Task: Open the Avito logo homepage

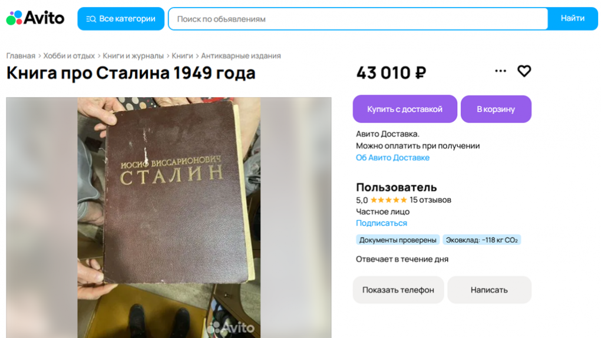Action: pyautogui.click(x=35, y=18)
